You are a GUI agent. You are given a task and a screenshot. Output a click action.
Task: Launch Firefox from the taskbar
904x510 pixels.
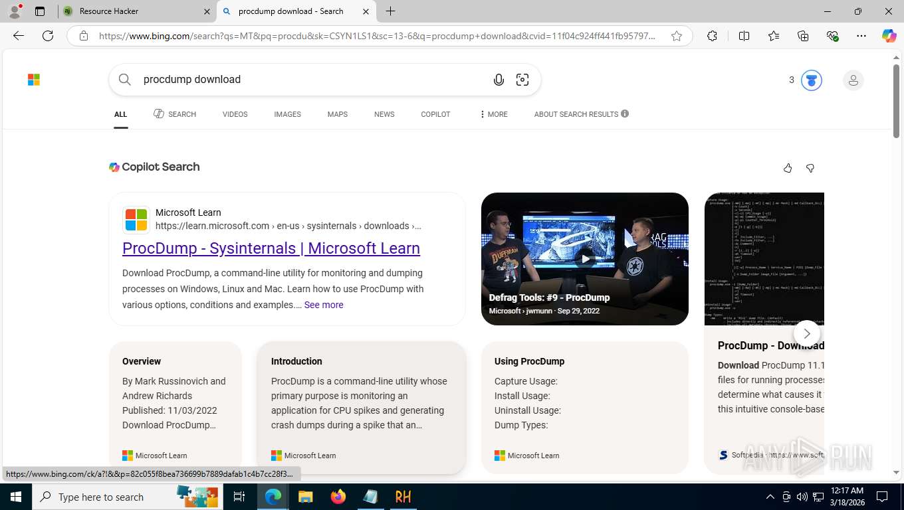pos(338,497)
